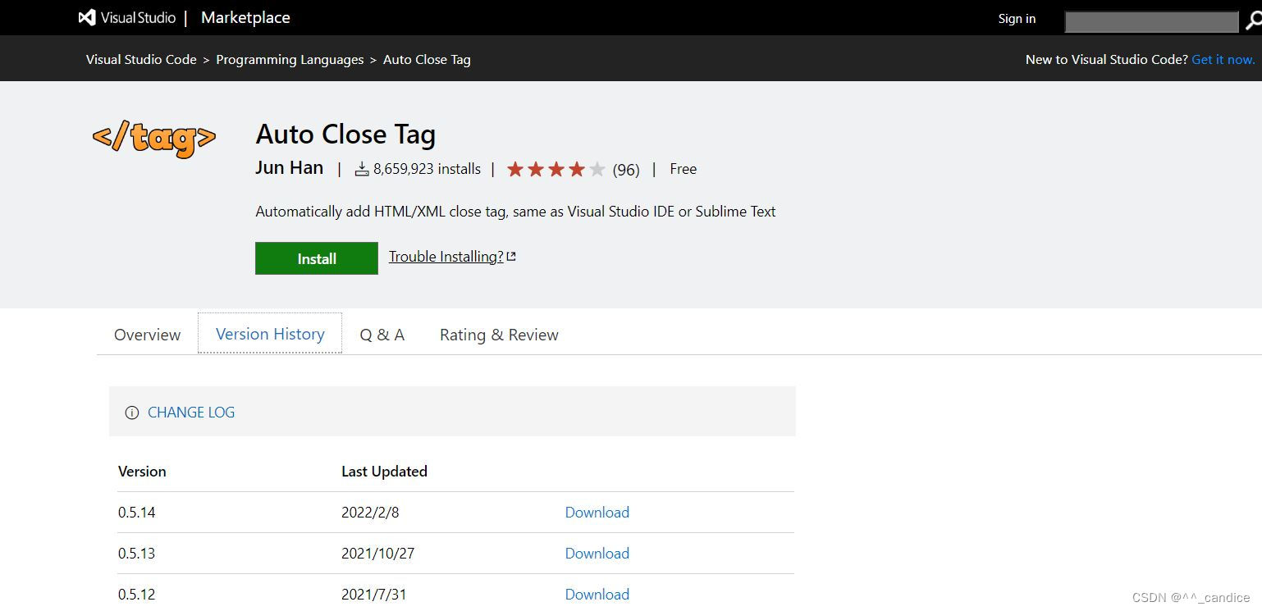Click version number 0.5.12
This screenshot has width=1262, height=611.
coord(137,595)
